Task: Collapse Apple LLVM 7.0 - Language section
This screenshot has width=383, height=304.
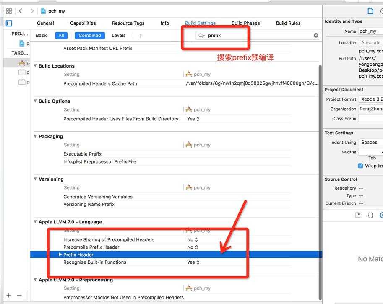Action: pyautogui.click(x=35, y=222)
